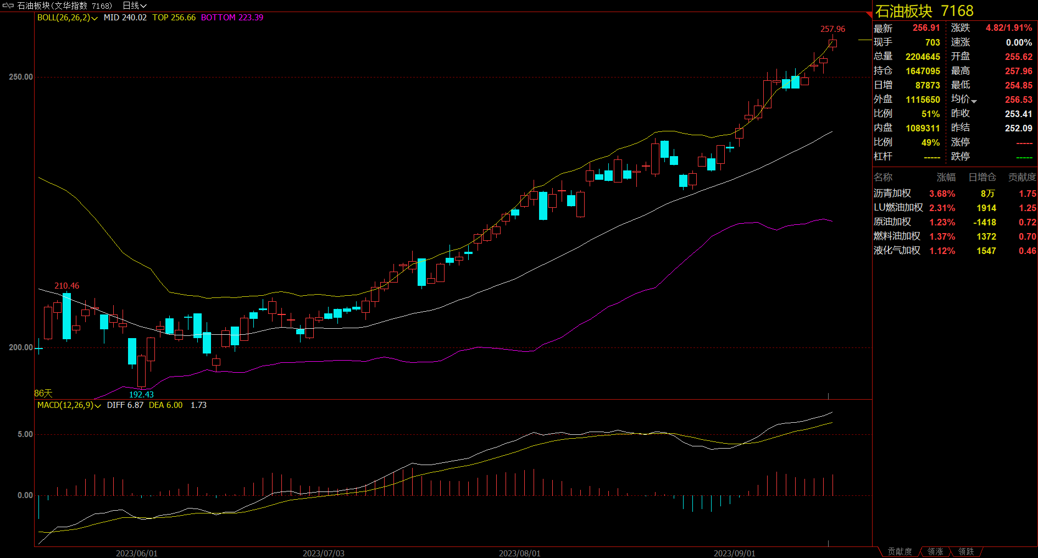Image resolution: width=1038 pixels, height=558 pixels.
Task: Click the 涨跌 4.82/1.91% value
Action: tap(1009, 28)
